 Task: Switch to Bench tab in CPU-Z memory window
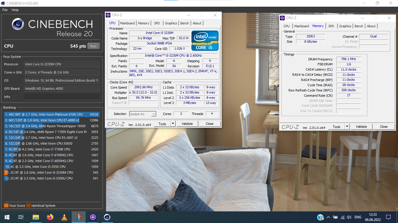[x=359, y=26]
